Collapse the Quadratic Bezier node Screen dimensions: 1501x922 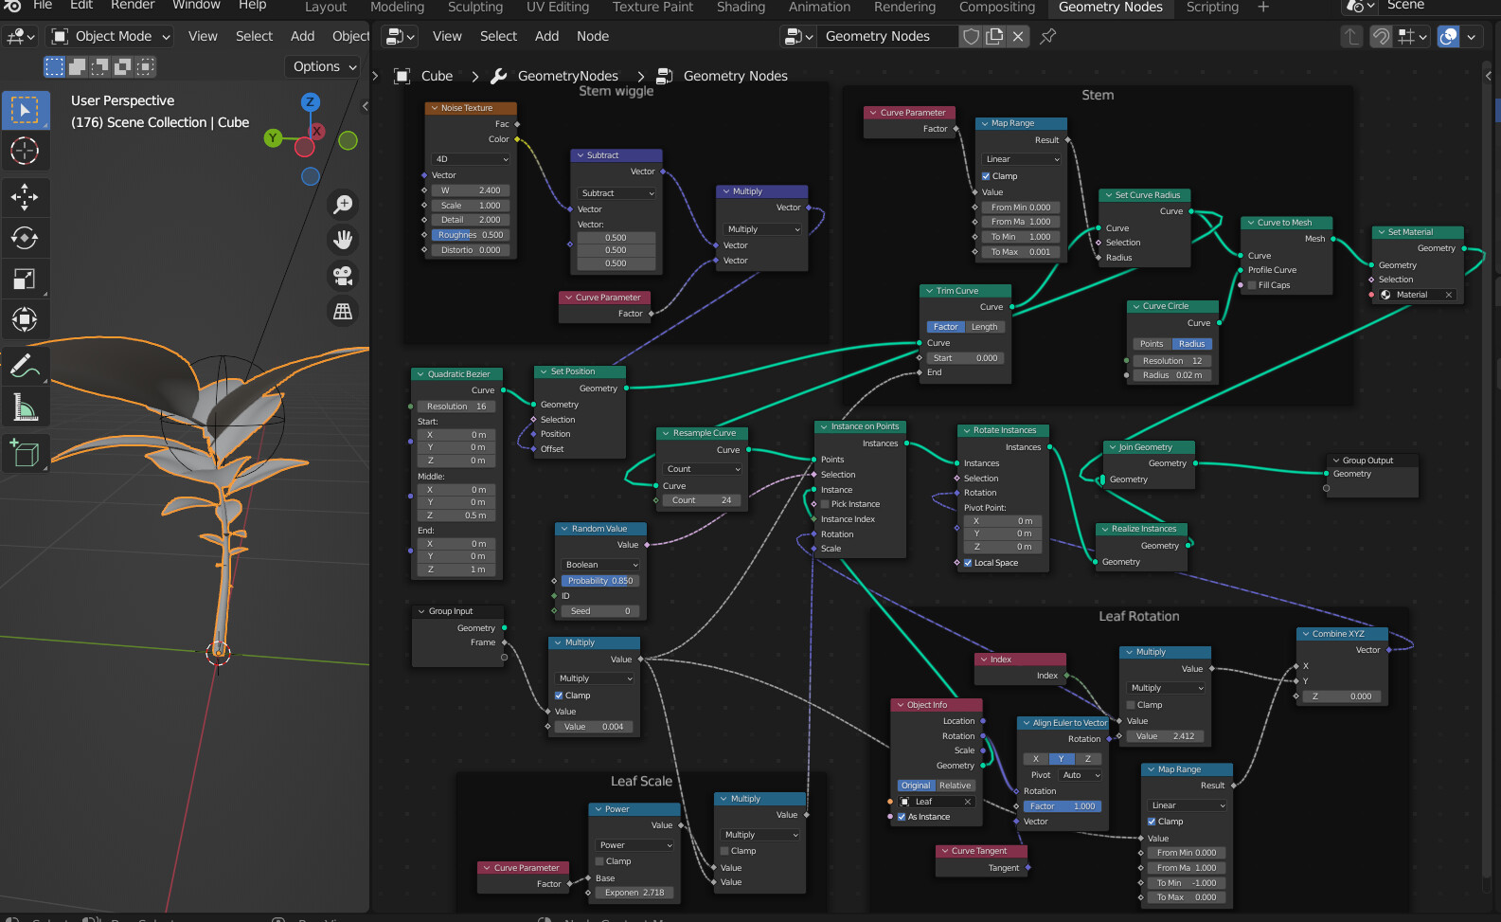420,374
